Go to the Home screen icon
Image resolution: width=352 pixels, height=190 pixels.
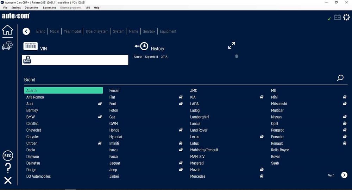point(7,30)
